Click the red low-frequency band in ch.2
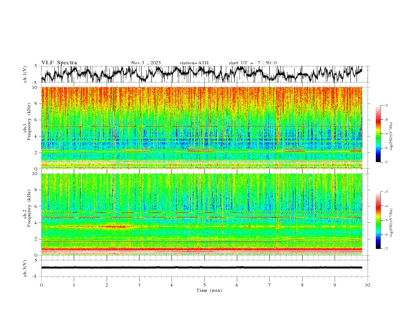This screenshot has width=414, height=320. point(202,249)
